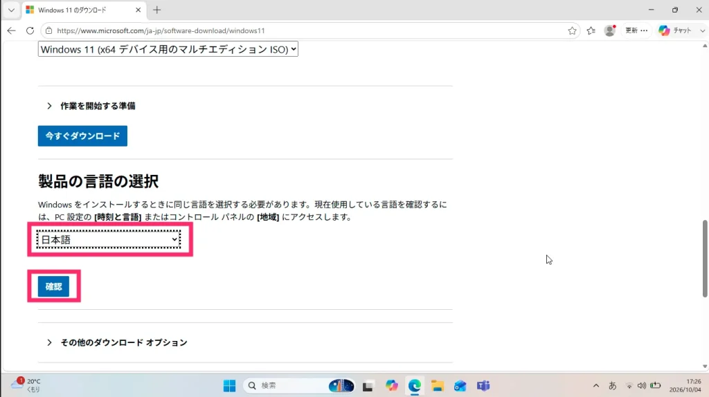Click the page vertical scrollbar thumb
This screenshot has width=709, height=397.
704,259
